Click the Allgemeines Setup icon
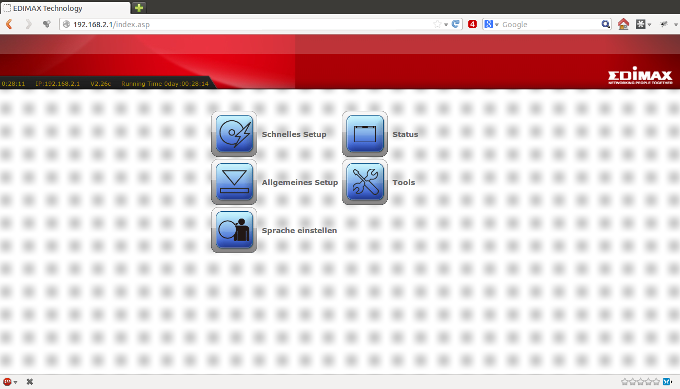Viewport: 680px width, 389px height. click(234, 182)
